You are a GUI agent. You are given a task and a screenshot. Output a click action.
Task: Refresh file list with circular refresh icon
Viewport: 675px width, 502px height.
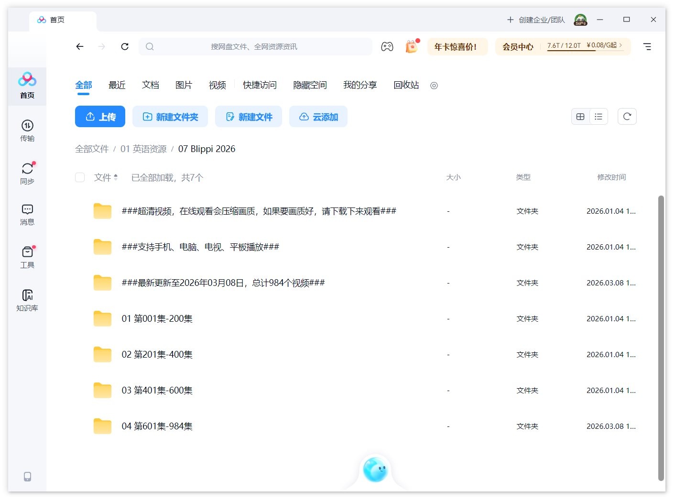[x=627, y=116]
